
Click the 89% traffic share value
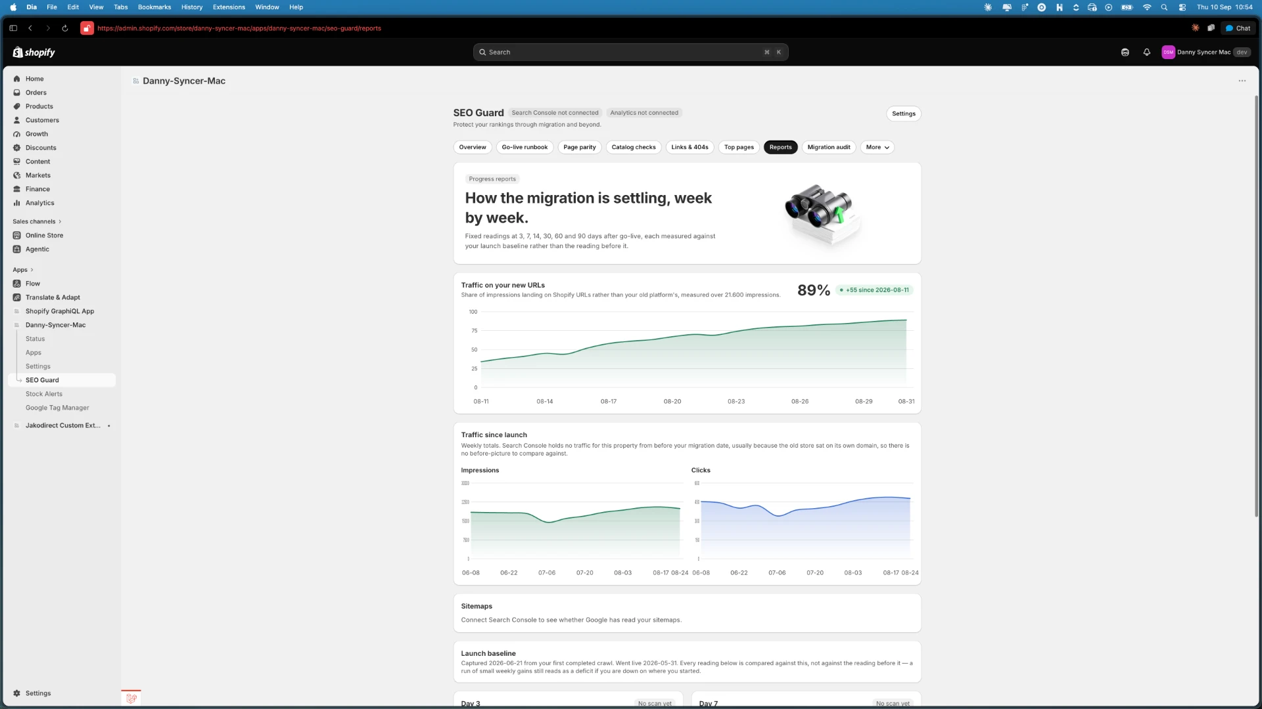tap(814, 290)
